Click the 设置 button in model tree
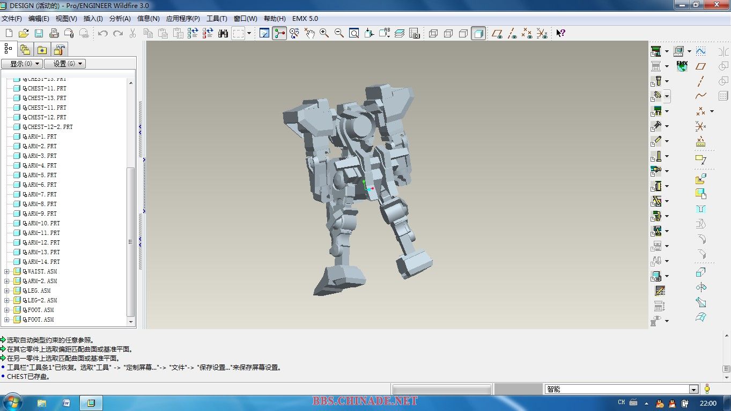 [x=64, y=64]
